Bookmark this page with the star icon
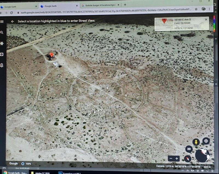The width and height of the screenshot is (219, 174). 195,9
